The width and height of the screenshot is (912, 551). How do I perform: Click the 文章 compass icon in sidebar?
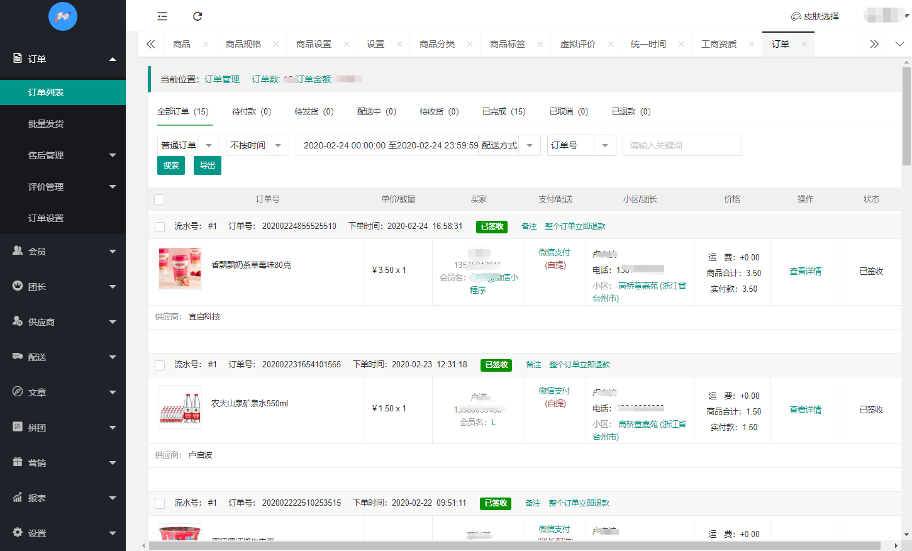(x=18, y=391)
